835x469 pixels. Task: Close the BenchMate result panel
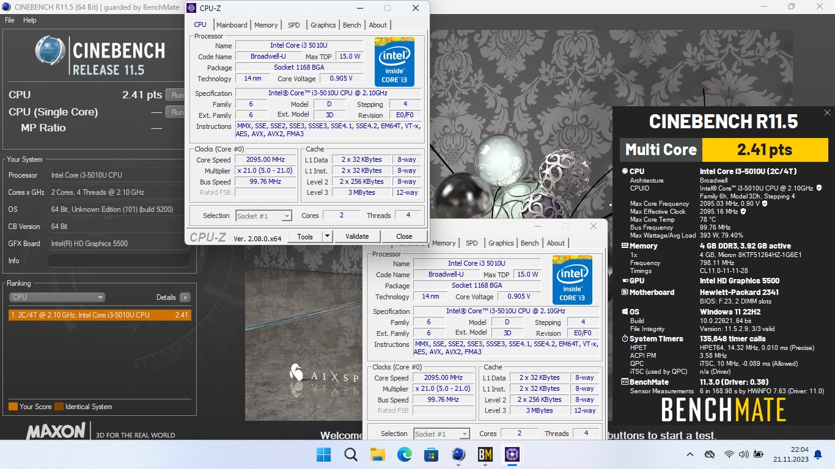coord(827,113)
